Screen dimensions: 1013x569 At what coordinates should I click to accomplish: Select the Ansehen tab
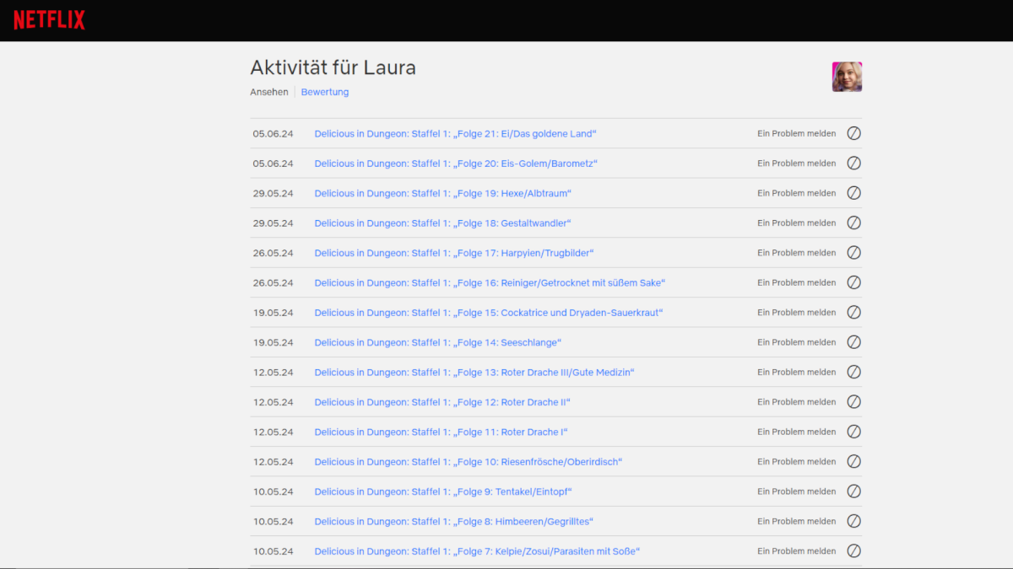coord(268,92)
